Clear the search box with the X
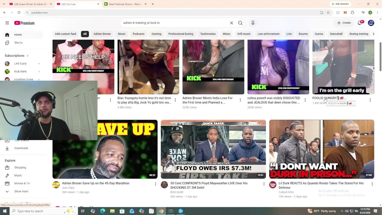This screenshot has height=215, width=382. point(231,23)
